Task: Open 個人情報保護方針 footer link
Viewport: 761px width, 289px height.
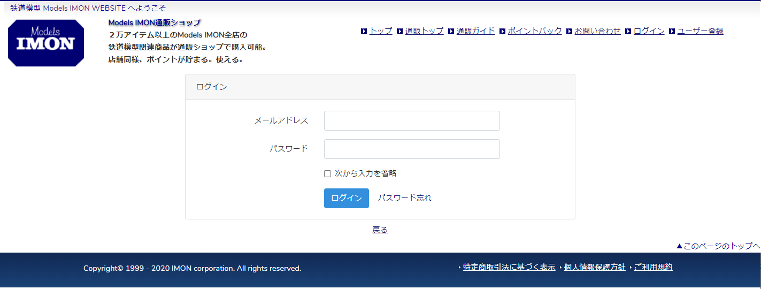Action: pyautogui.click(x=595, y=267)
